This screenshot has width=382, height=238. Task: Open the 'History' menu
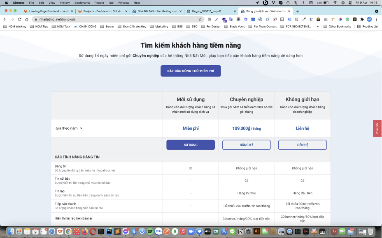pos(65,3)
